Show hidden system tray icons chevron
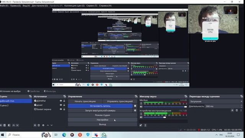This screenshot has width=245, height=138. (x=216, y=135)
